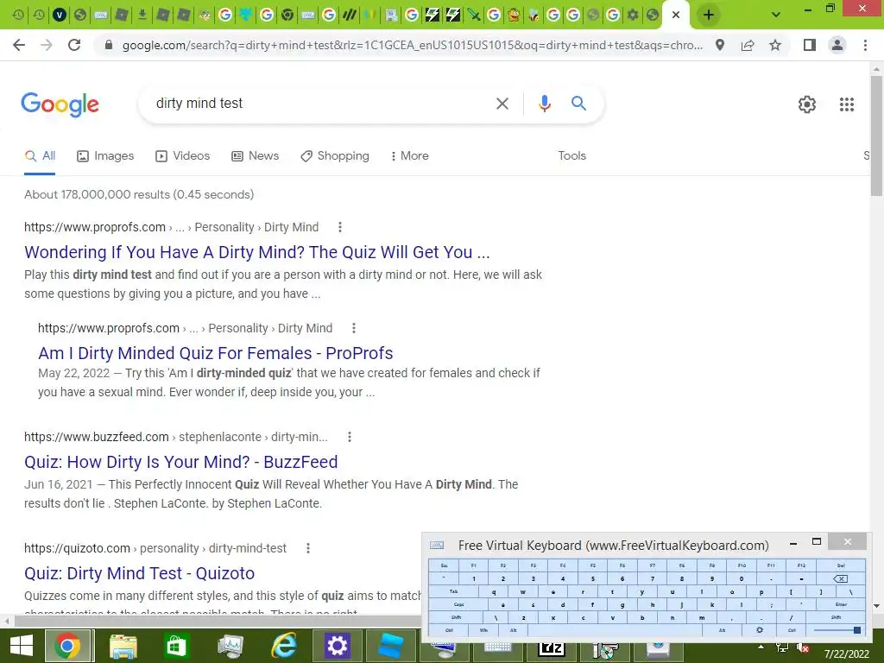Expand the Chrome tab search dropdown

[x=776, y=15]
